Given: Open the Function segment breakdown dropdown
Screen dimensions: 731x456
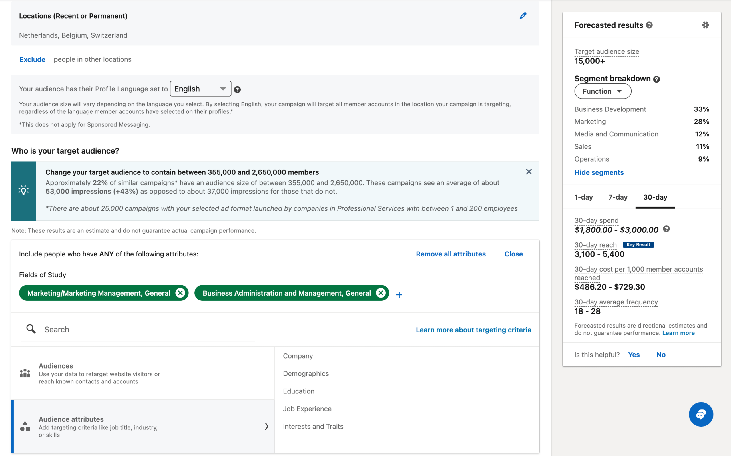Looking at the screenshot, I should [603, 91].
